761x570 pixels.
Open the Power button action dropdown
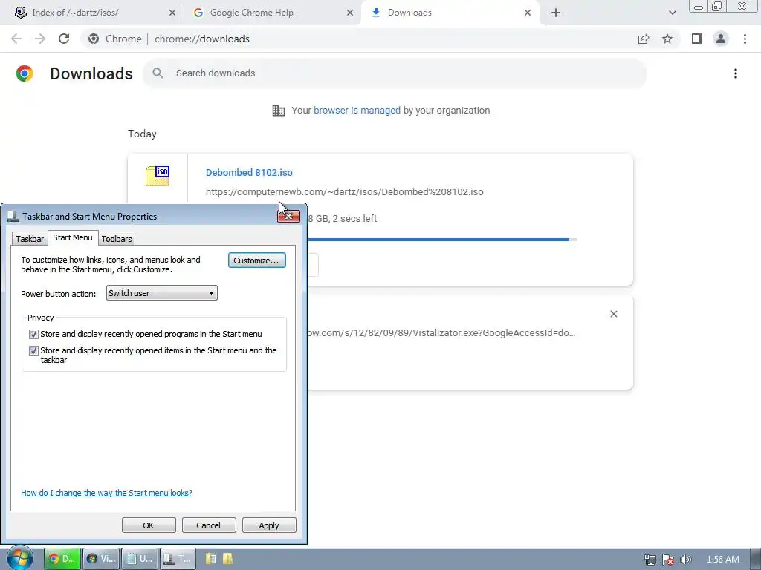161,292
